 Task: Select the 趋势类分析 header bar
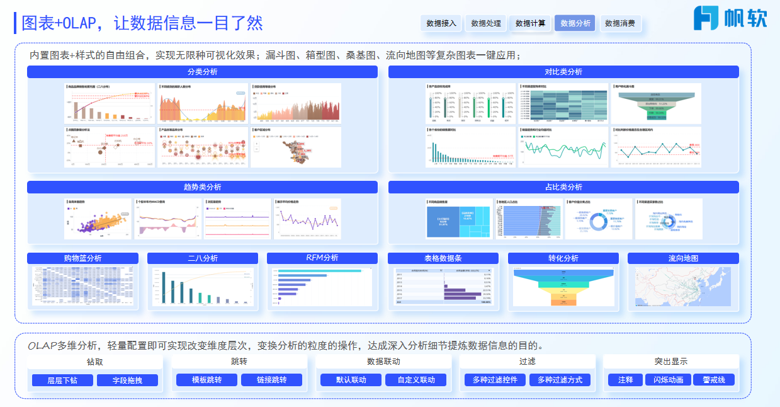point(202,187)
